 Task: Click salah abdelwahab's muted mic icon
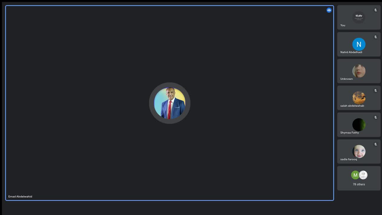point(375,90)
